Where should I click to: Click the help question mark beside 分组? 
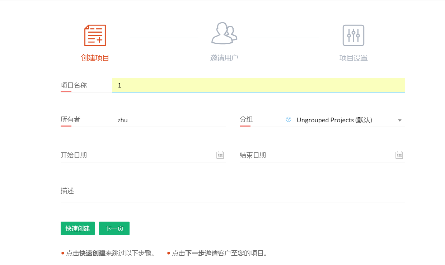coord(289,119)
